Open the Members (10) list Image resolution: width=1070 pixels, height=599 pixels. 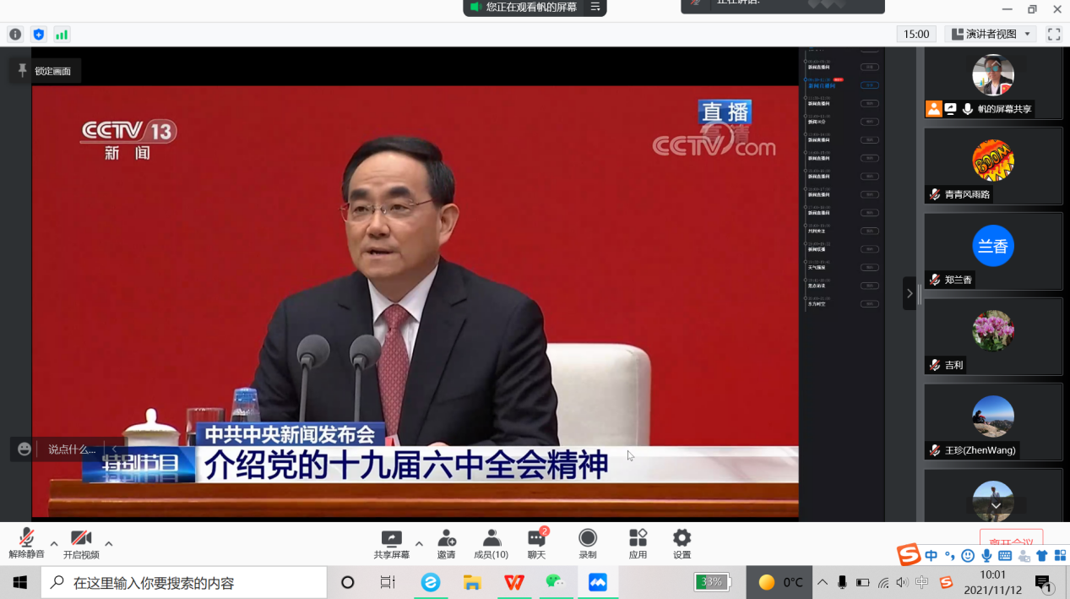click(x=491, y=543)
